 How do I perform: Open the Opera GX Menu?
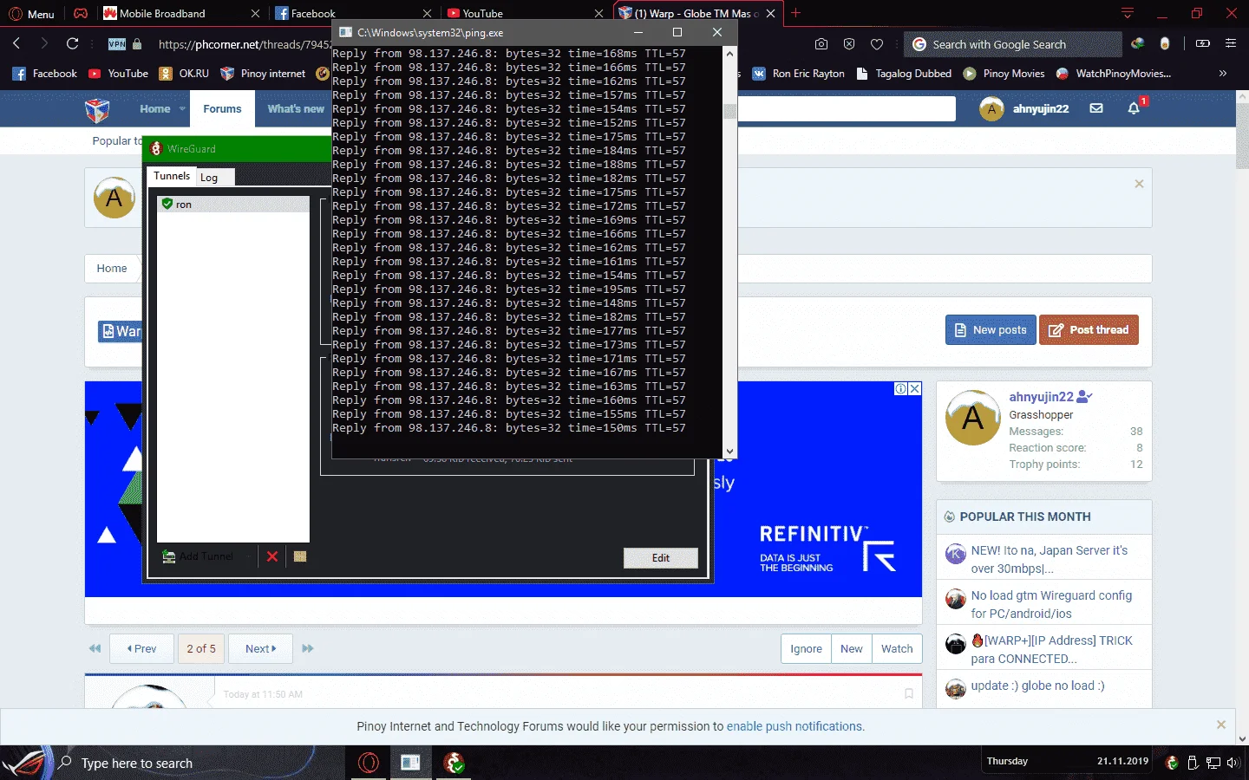[31, 14]
